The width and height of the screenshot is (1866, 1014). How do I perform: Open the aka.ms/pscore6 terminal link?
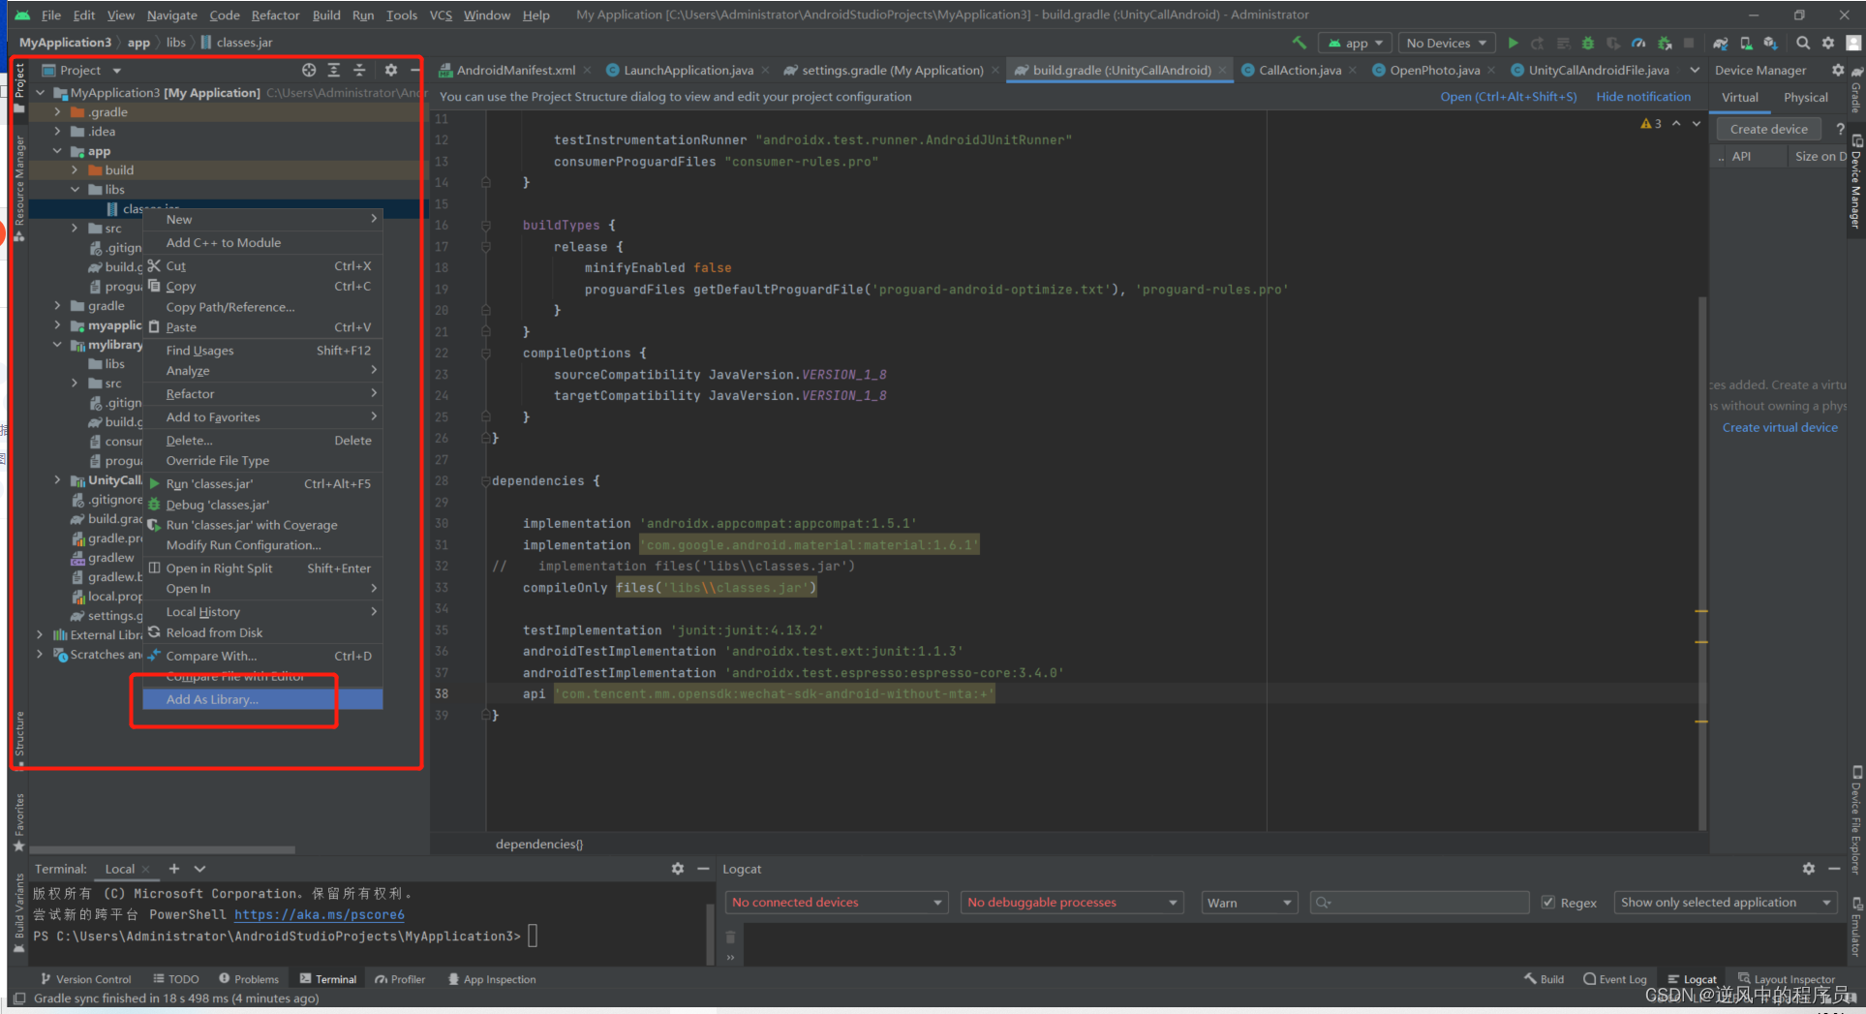(x=320, y=914)
